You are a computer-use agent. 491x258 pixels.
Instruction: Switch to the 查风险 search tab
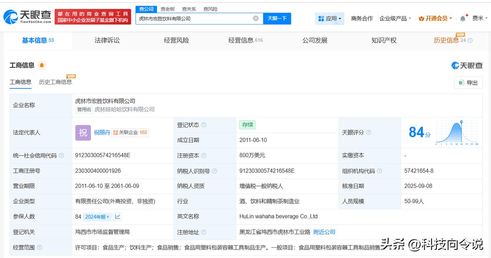pos(210,9)
